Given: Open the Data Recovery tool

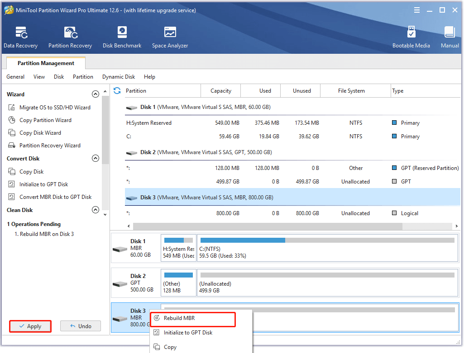Looking at the screenshot, I should pyautogui.click(x=21, y=37).
